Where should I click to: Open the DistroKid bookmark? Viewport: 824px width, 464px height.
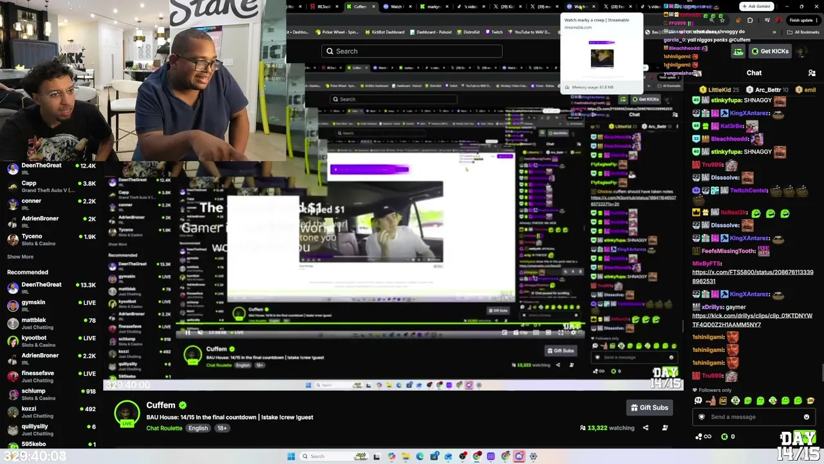pos(467,32)
